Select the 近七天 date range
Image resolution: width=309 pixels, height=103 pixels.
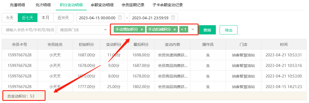point(27,18)
